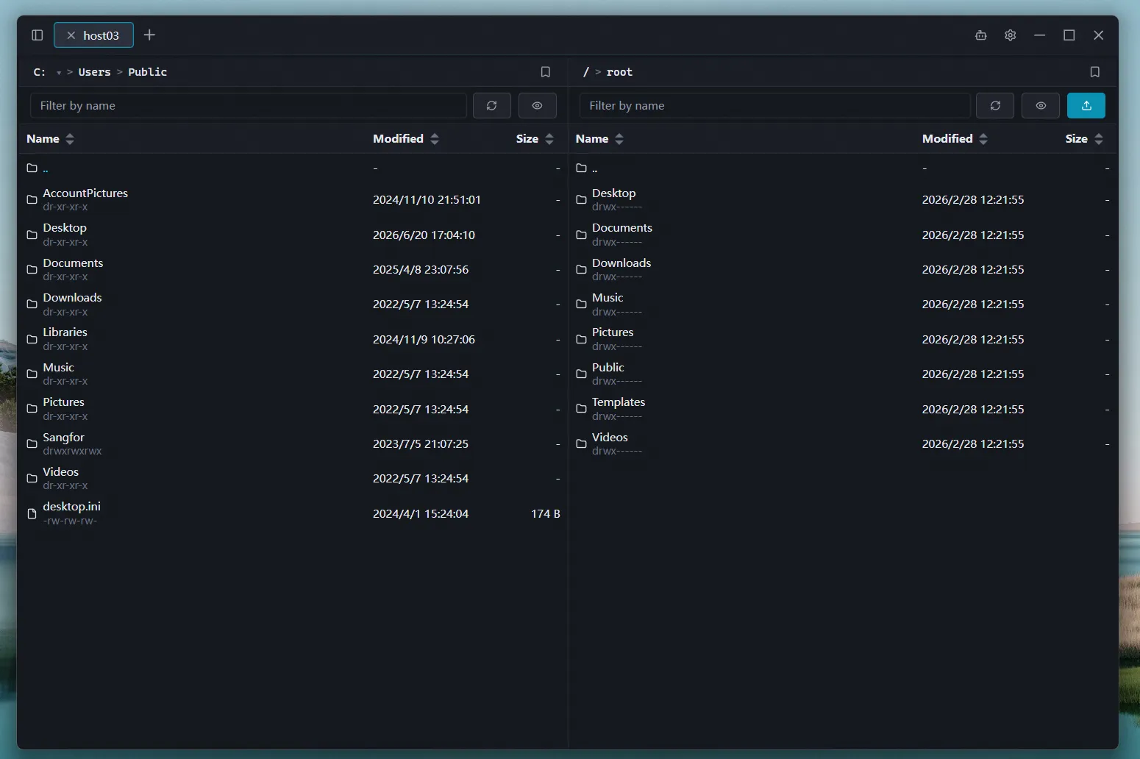Select the remote Public folder
The image size is (1140, 759).
click(x=843, y=374)
